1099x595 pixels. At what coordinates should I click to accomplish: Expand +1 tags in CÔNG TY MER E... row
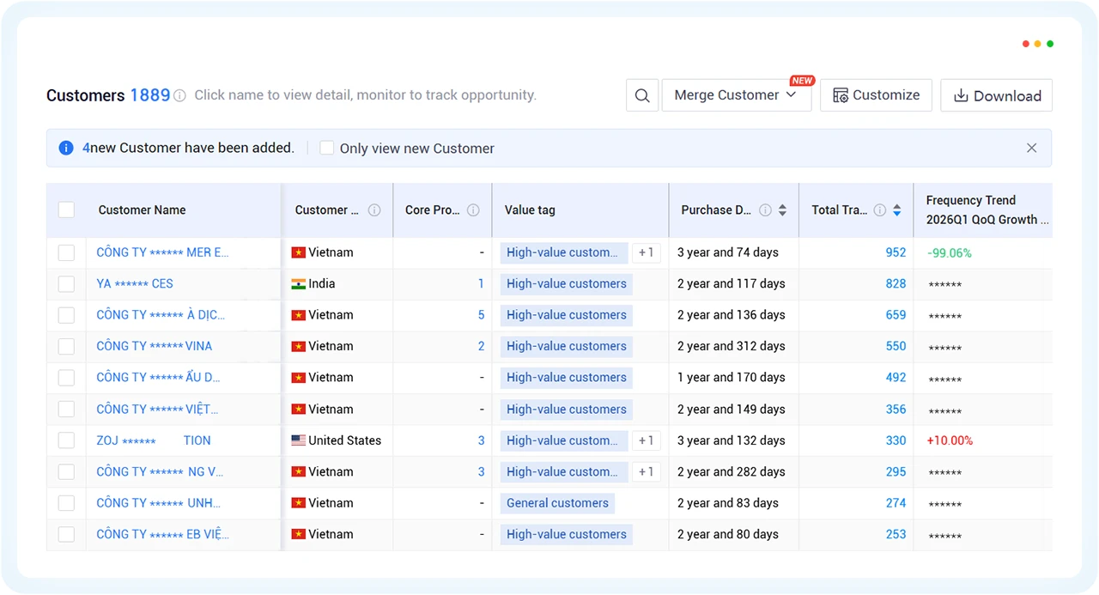[647, 252]
